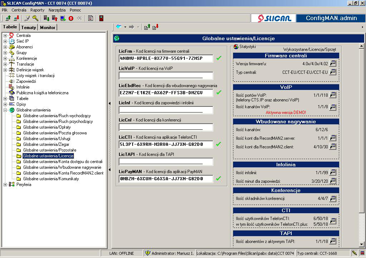Click the cable plug connection toolbar icon

coord(27,18)
